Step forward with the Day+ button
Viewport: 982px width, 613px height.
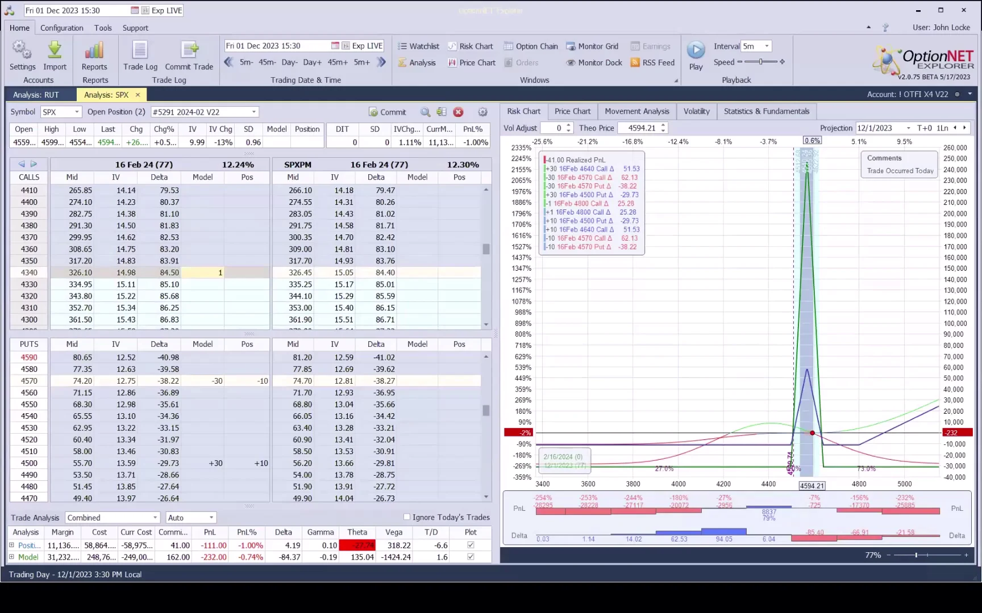(x=312, y=62)
